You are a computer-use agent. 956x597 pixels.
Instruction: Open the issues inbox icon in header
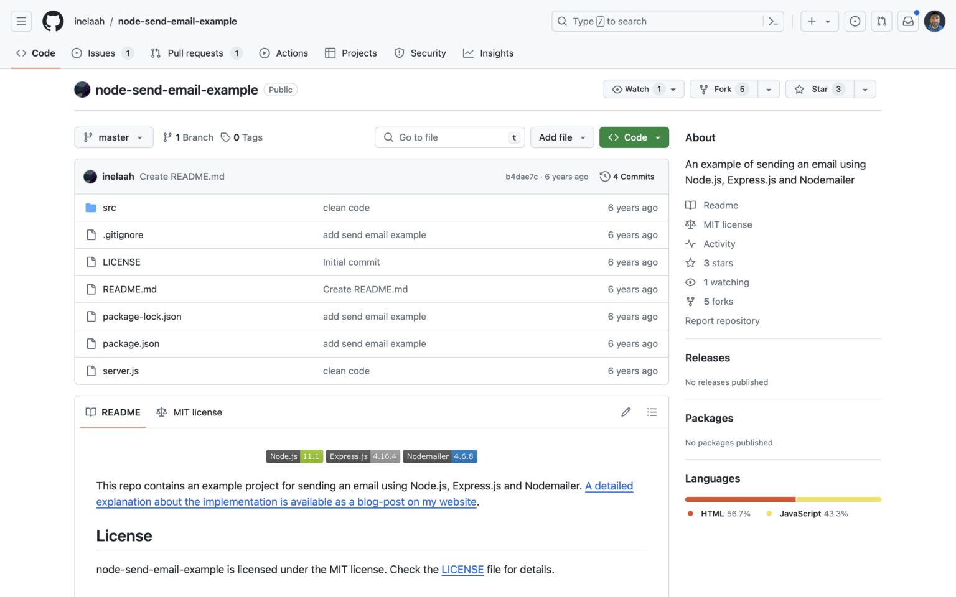point(855,21)
